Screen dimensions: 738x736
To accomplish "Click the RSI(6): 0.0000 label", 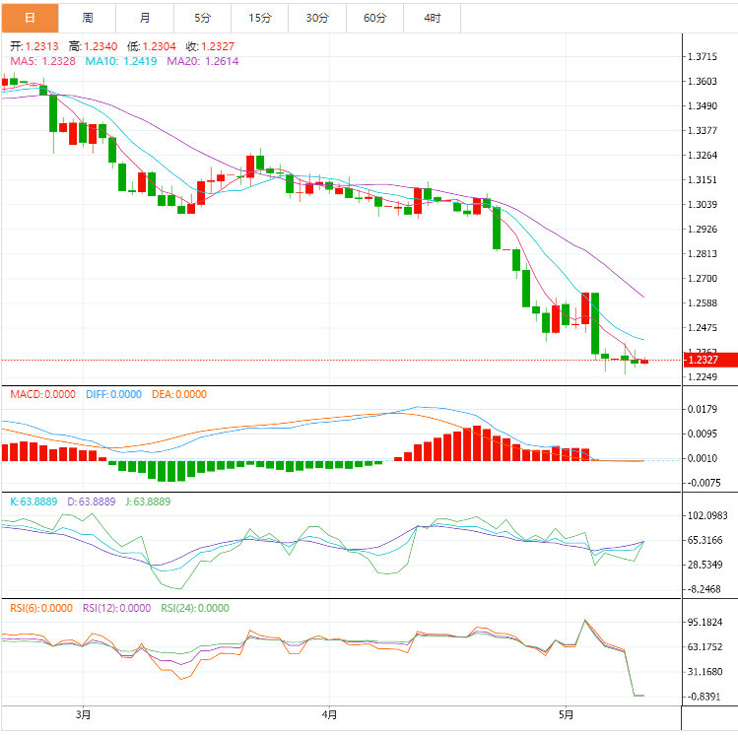I will [41, 608].
